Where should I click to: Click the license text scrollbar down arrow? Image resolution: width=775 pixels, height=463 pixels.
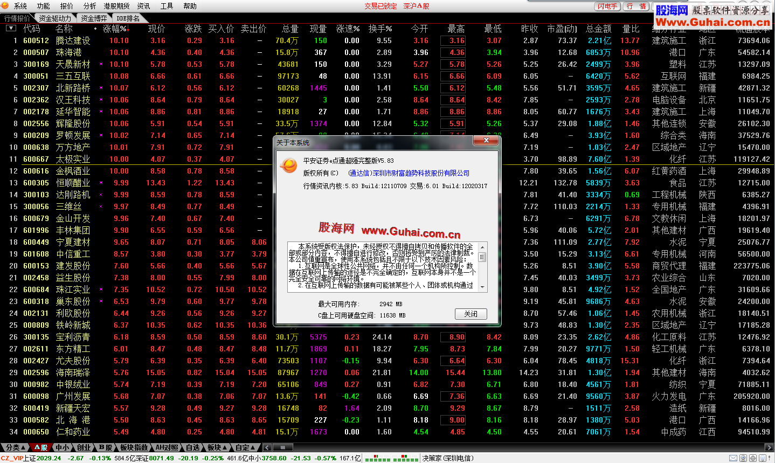coord(482,287)
